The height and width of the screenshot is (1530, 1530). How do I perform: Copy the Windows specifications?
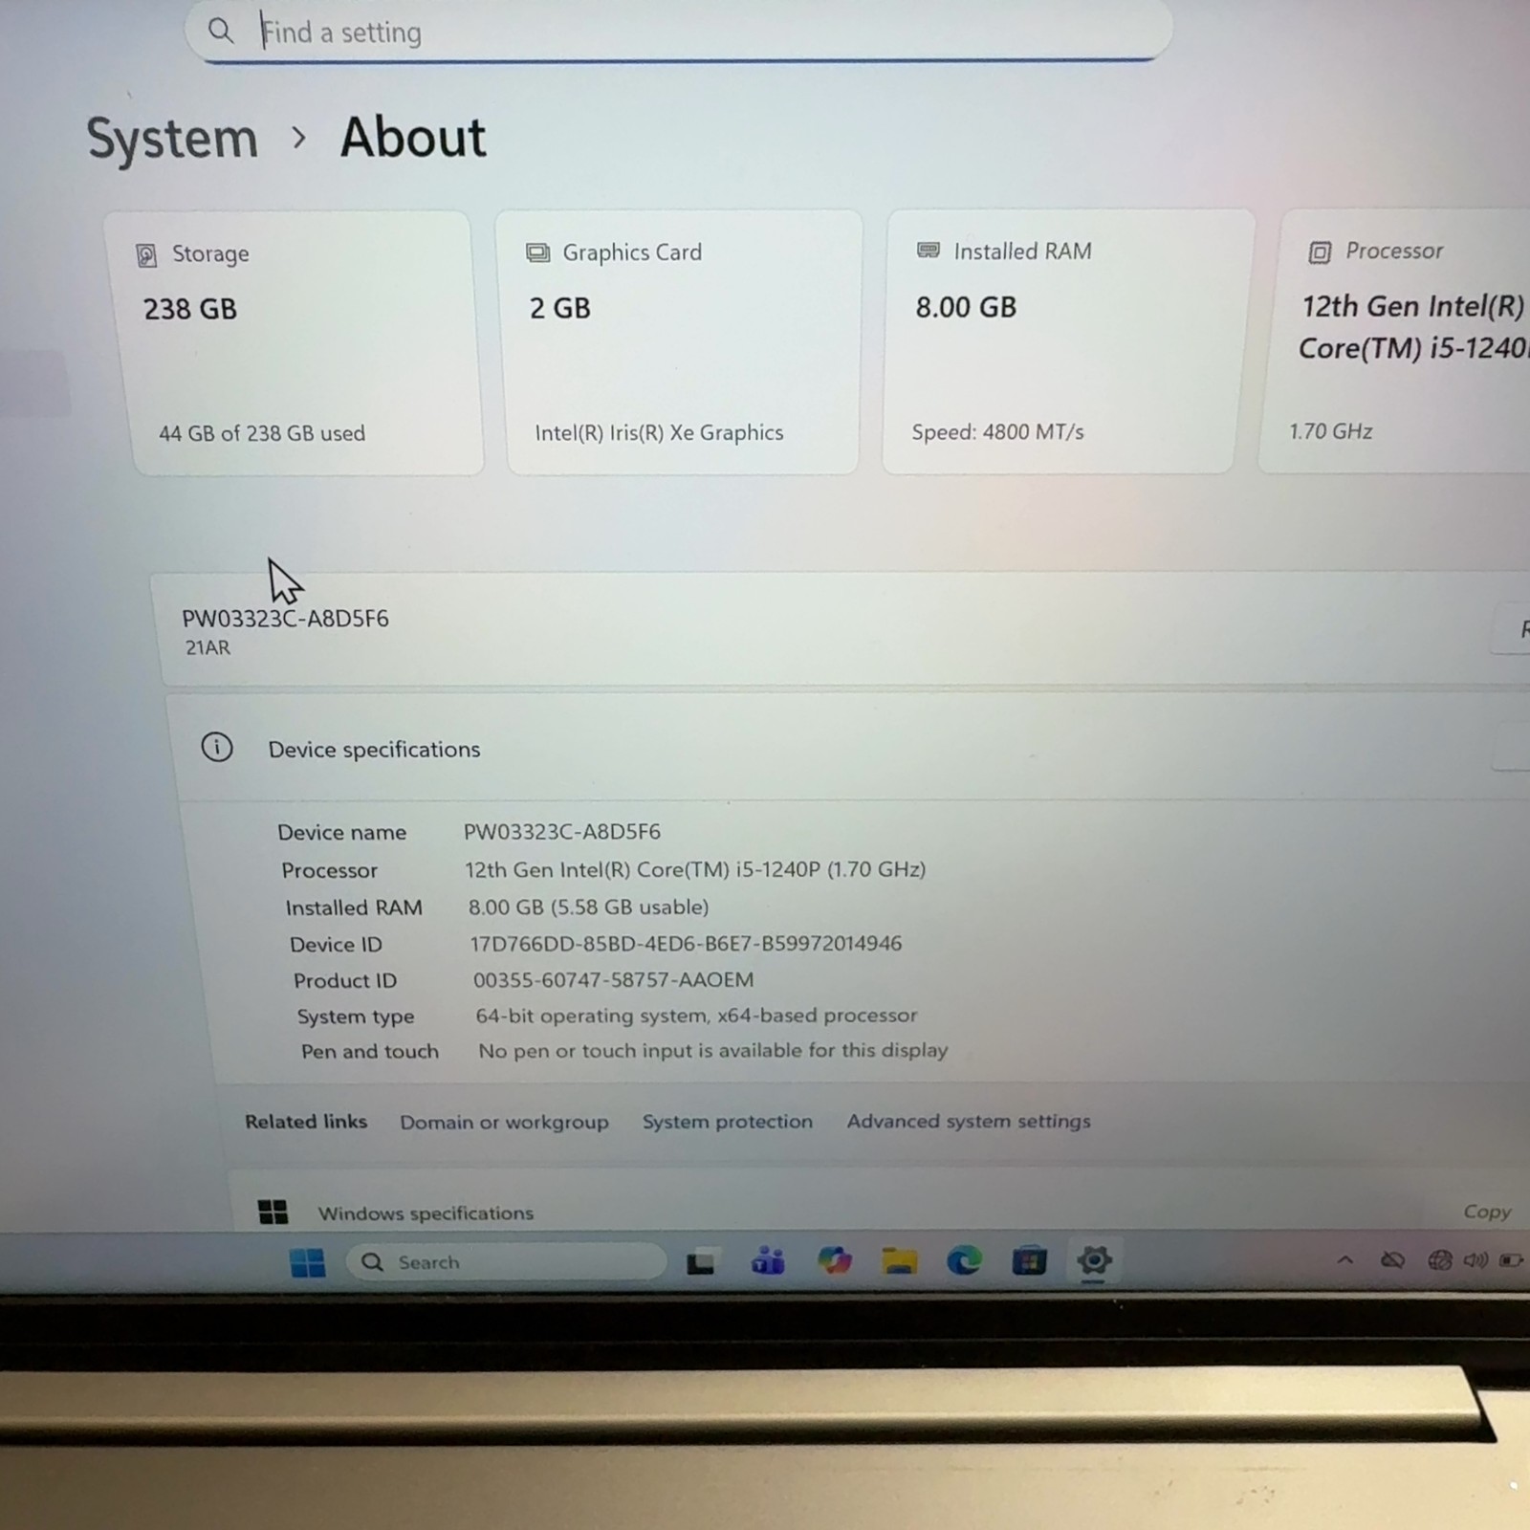pos(1487,1212)
